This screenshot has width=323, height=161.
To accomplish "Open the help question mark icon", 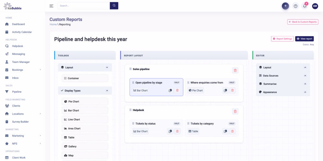I will point(295,6).
